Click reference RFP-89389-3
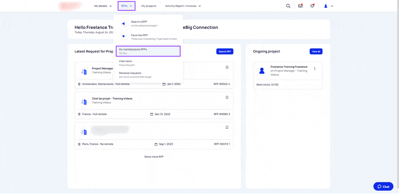The height and width of the screenshot is (195, 399). (222, 114)
